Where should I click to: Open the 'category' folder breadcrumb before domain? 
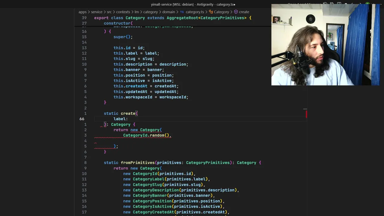point(150,12)
